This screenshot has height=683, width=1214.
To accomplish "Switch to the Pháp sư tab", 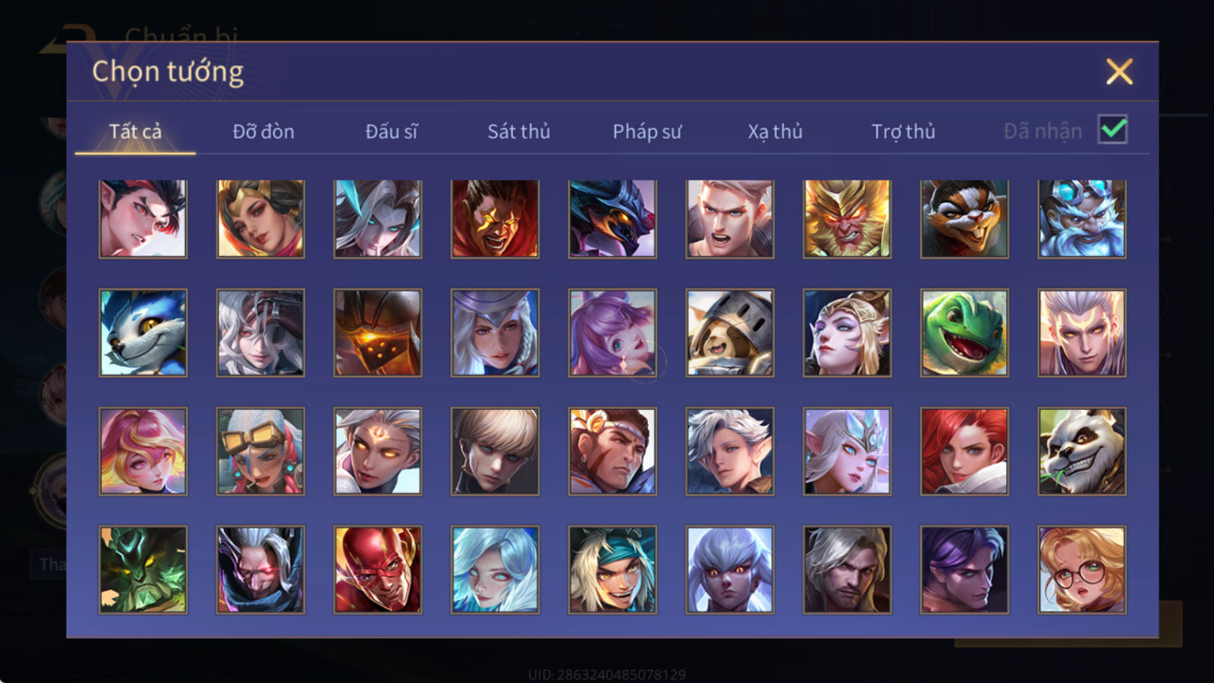I will 647,131.
